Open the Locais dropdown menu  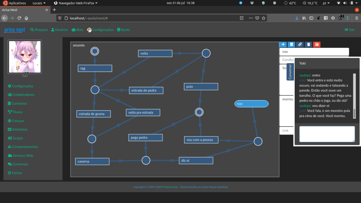click(39, 3)
